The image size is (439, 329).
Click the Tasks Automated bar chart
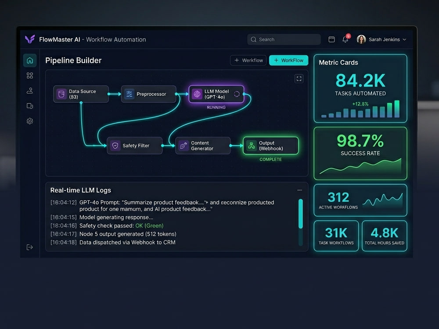tap(360, 109)
